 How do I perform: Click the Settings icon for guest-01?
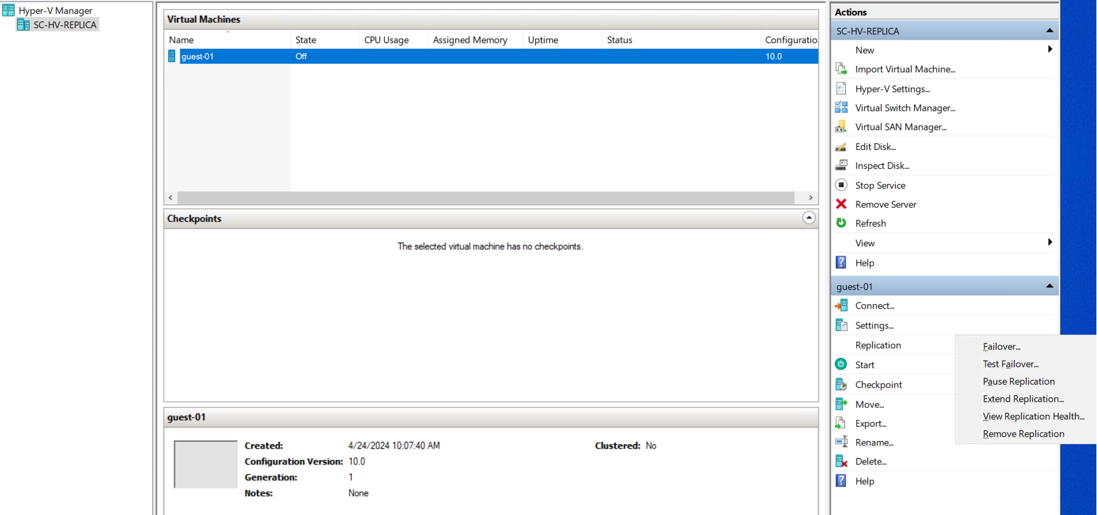pos(841,325)
